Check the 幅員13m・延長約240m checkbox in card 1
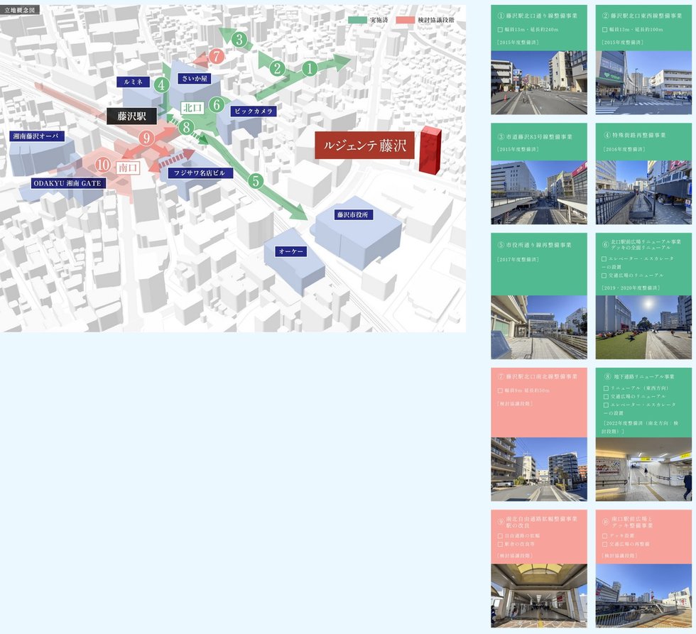Screen dimensions: 696x634 point(500,30)
